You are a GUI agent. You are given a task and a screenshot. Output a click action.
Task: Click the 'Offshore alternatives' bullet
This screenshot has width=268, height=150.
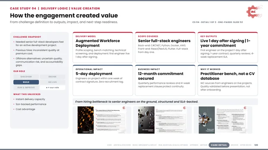(x=39, y=62)
